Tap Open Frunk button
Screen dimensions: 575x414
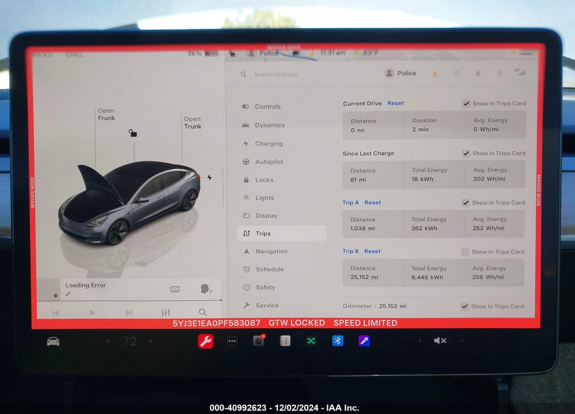pos(106,114)
